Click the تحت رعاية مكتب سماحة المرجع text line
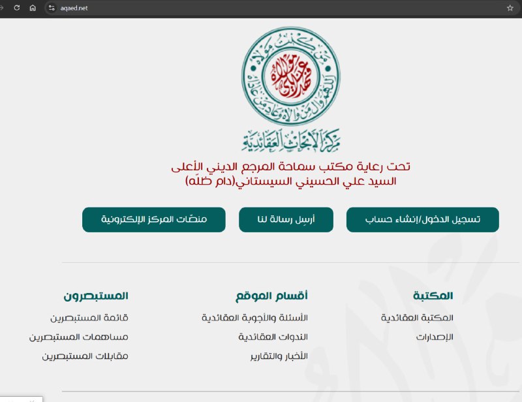The height and width of the screenshot is (402, 522). coord(290,166)
